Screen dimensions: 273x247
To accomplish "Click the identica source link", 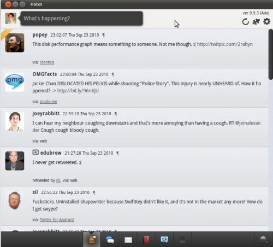I will (47, 62).
